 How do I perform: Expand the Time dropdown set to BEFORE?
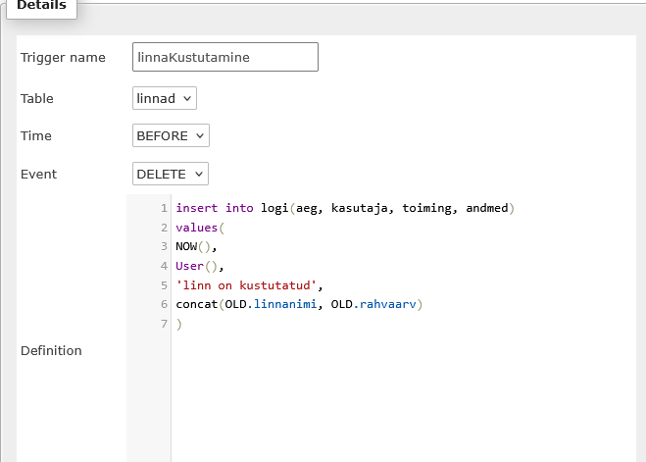(171, 136)
